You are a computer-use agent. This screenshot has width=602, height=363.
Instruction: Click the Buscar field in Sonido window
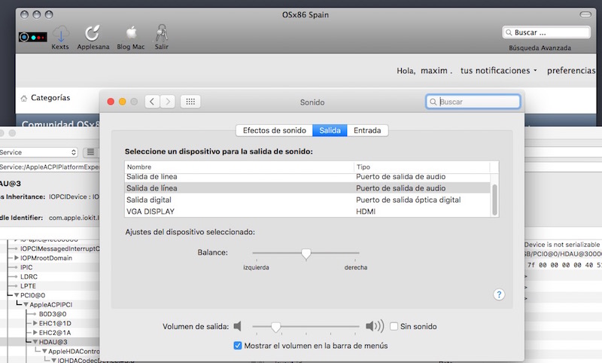click(473, 102)
